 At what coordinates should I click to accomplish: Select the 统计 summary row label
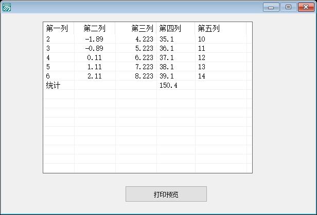pyautogui.click(x=54, y=86)
